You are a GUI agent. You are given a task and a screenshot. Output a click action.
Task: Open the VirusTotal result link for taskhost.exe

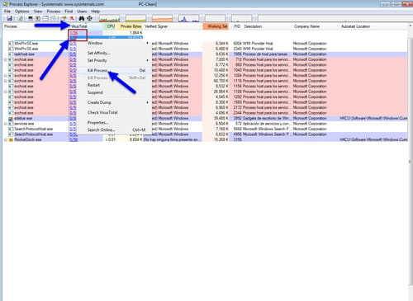coord(73,54)
